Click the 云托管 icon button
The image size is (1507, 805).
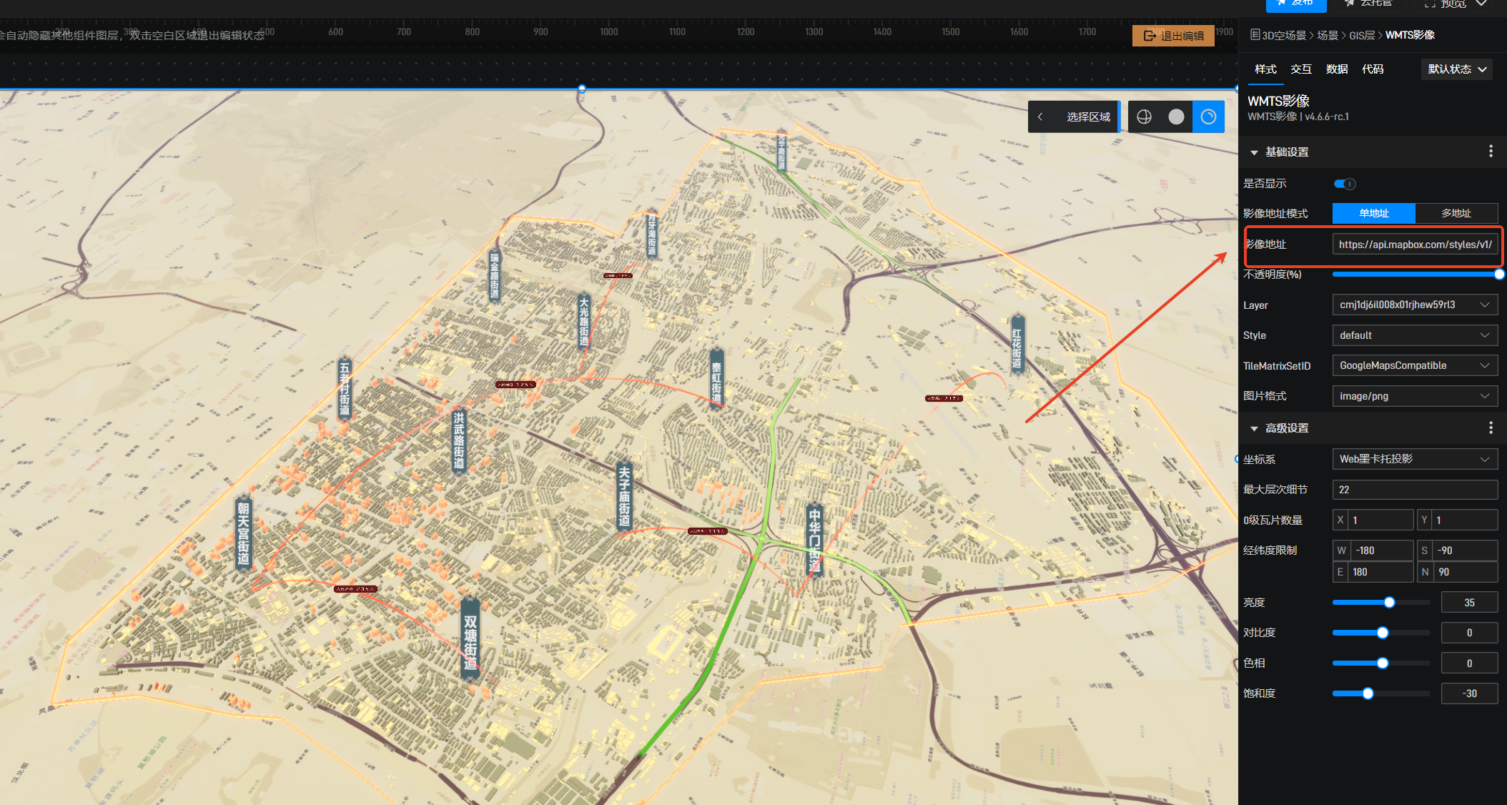[1350, 4]
